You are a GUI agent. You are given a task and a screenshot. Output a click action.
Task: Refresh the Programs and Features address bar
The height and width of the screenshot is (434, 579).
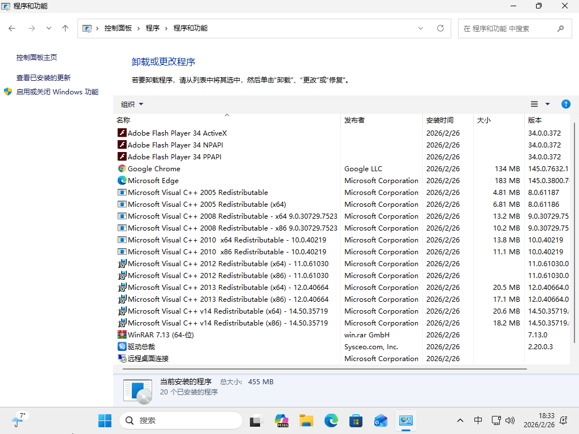pyautogui.click(x=440, y=28)
